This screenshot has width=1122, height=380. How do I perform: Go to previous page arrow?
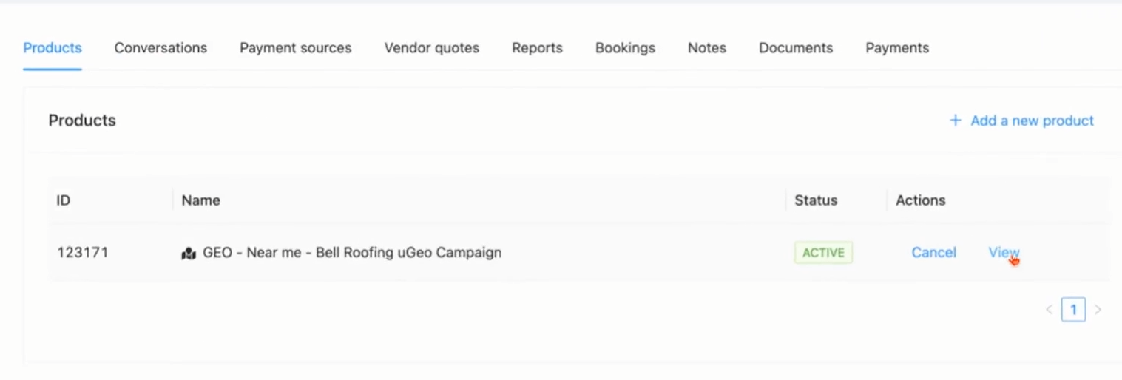click(x=1049, y=310)
